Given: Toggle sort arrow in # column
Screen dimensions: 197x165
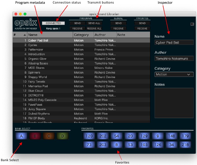Looking at the screenshot, I should [x=25, y=35].
